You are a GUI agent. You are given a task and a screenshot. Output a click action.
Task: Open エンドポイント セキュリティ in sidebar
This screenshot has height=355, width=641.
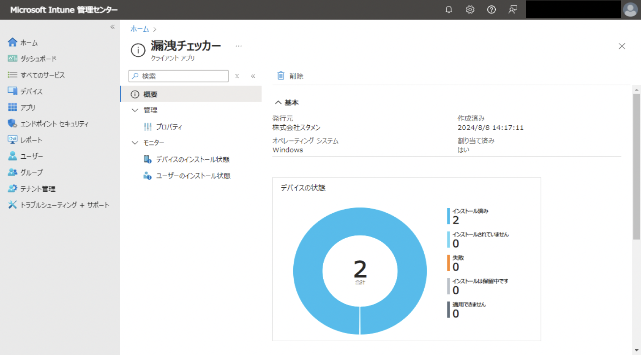[55, 124]
